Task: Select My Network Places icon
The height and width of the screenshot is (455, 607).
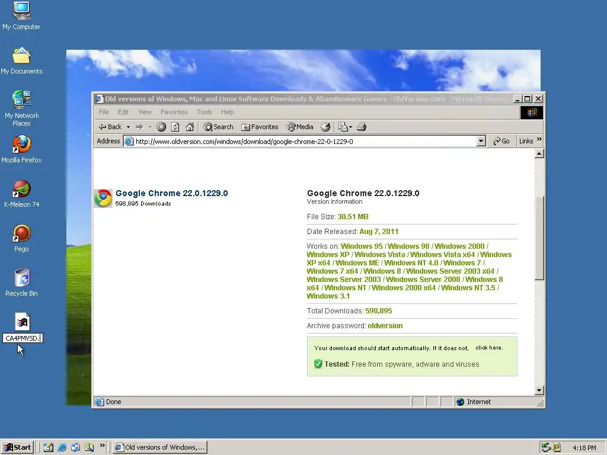Action: tap(22, 108)
